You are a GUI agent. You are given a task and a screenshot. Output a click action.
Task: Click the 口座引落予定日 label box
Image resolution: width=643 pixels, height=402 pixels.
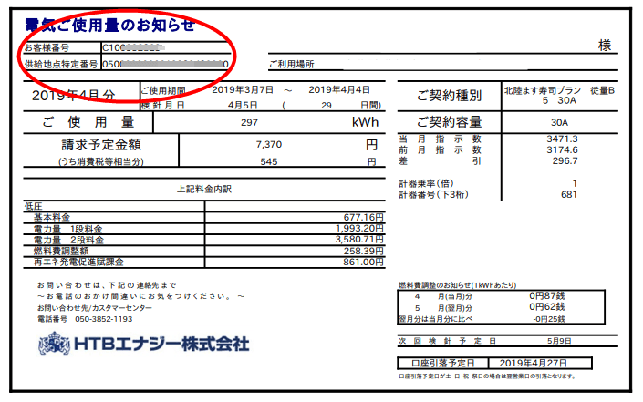click(443, 363)
